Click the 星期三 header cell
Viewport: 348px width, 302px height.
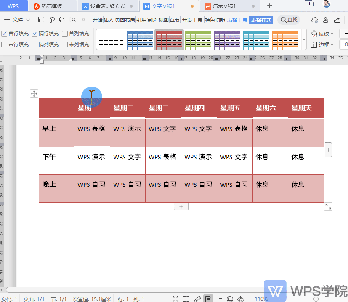pos(163,108)
